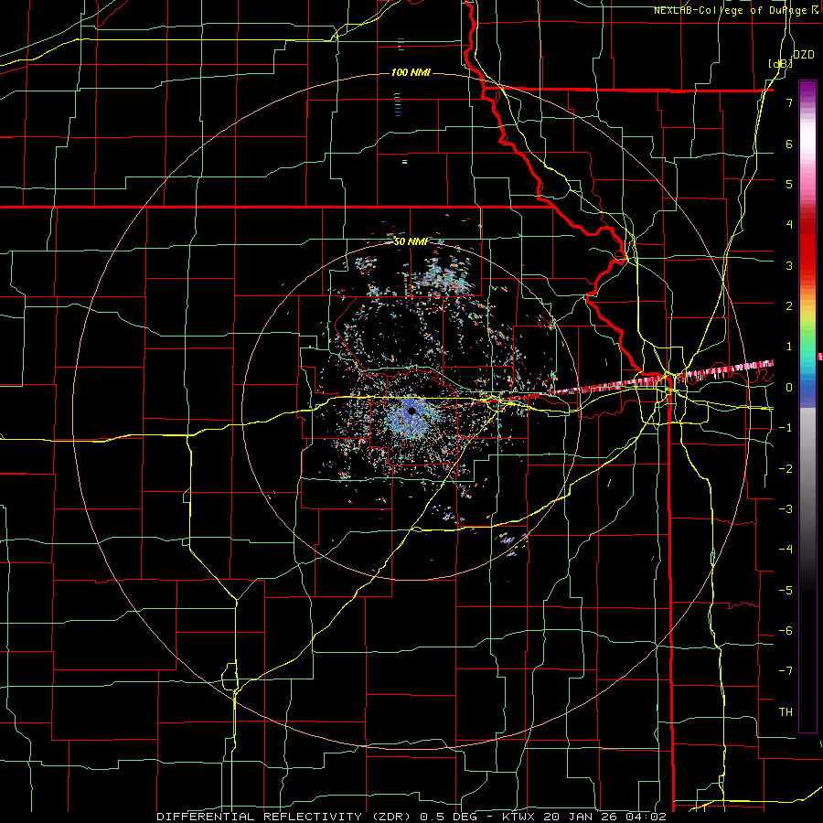Screen dimensions: 823x823
Task: Click the "-4" tick on the color scale
Action: tap(786, 550)
